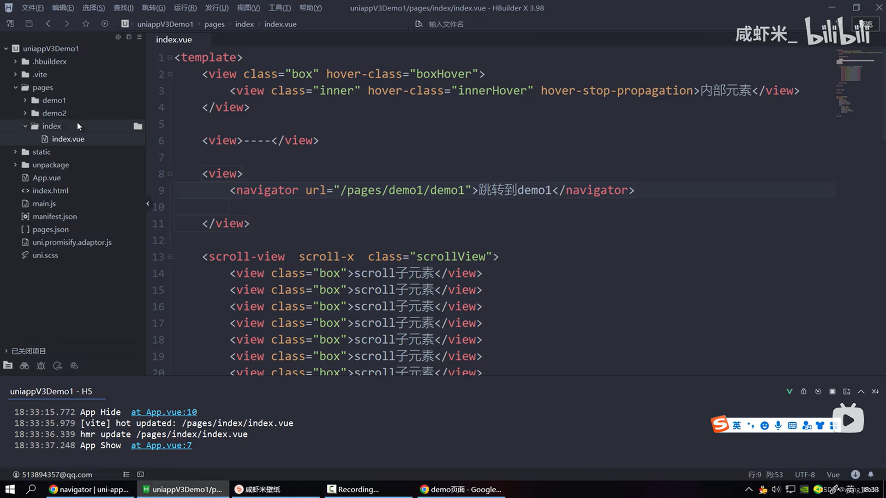
Task: Click the taskbar search magnifier
Action: coord(31,489)
